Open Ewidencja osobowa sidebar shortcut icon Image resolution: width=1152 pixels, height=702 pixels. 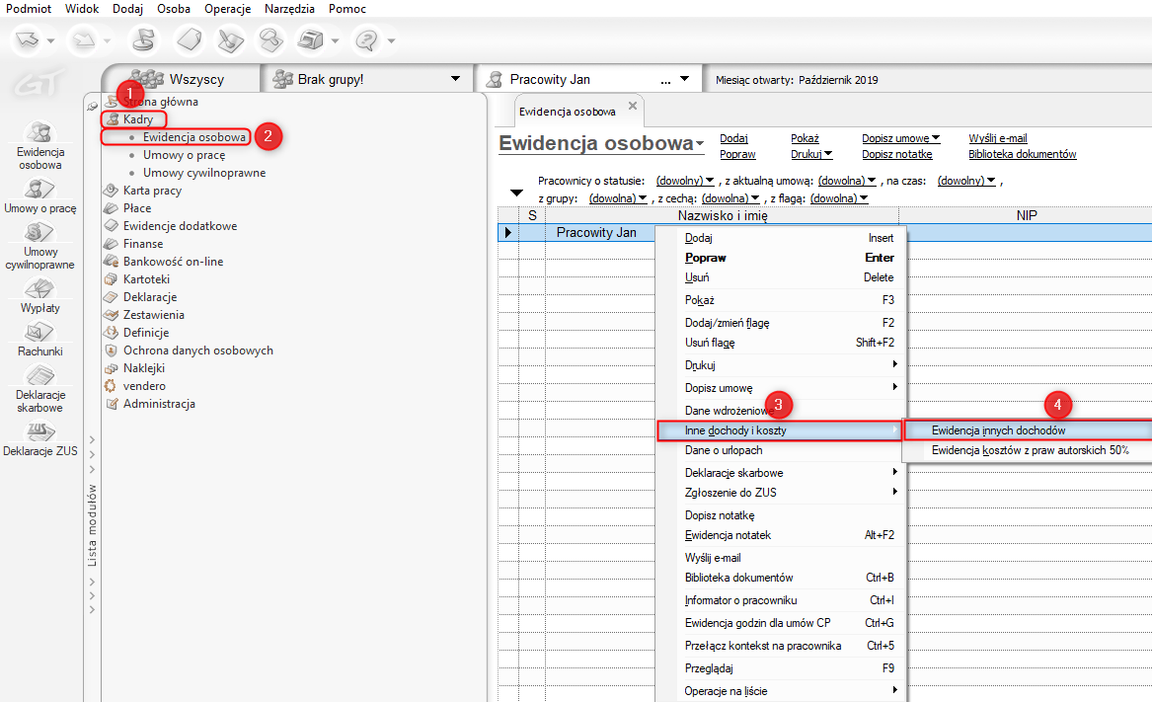[39, 132]
